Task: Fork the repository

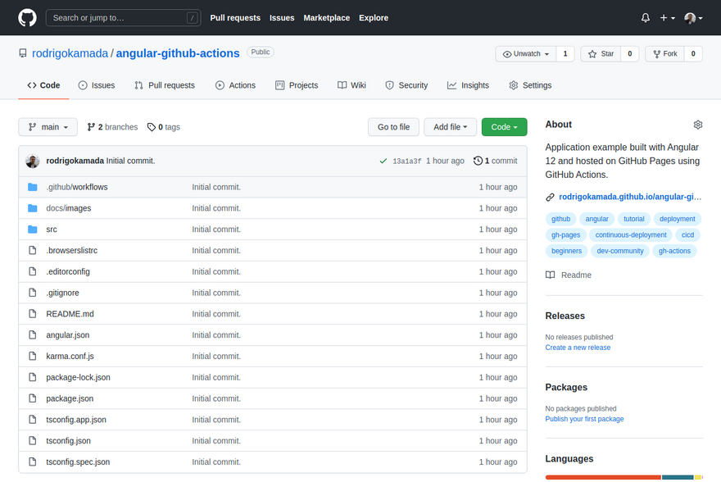Action: point(665,54)
